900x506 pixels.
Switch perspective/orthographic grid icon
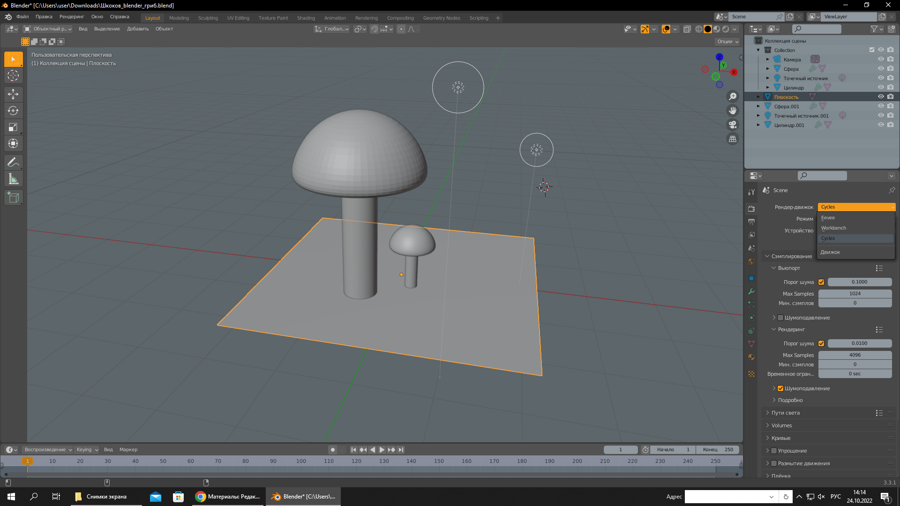733,139
